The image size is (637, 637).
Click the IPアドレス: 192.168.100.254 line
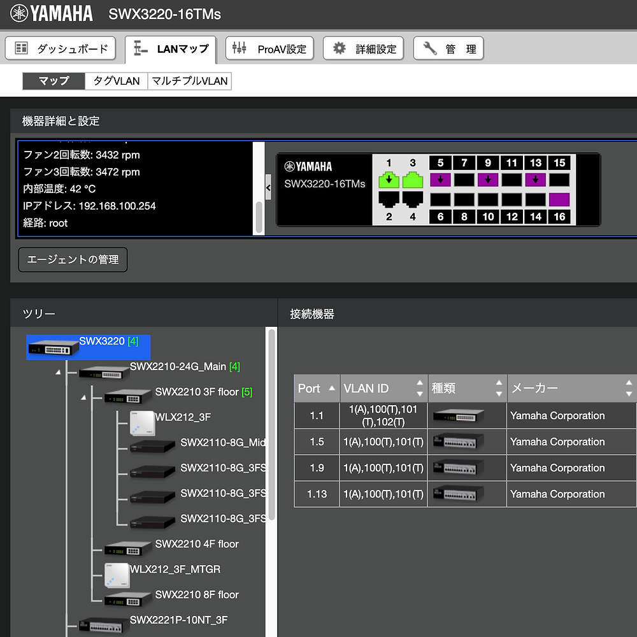point(89,206)
